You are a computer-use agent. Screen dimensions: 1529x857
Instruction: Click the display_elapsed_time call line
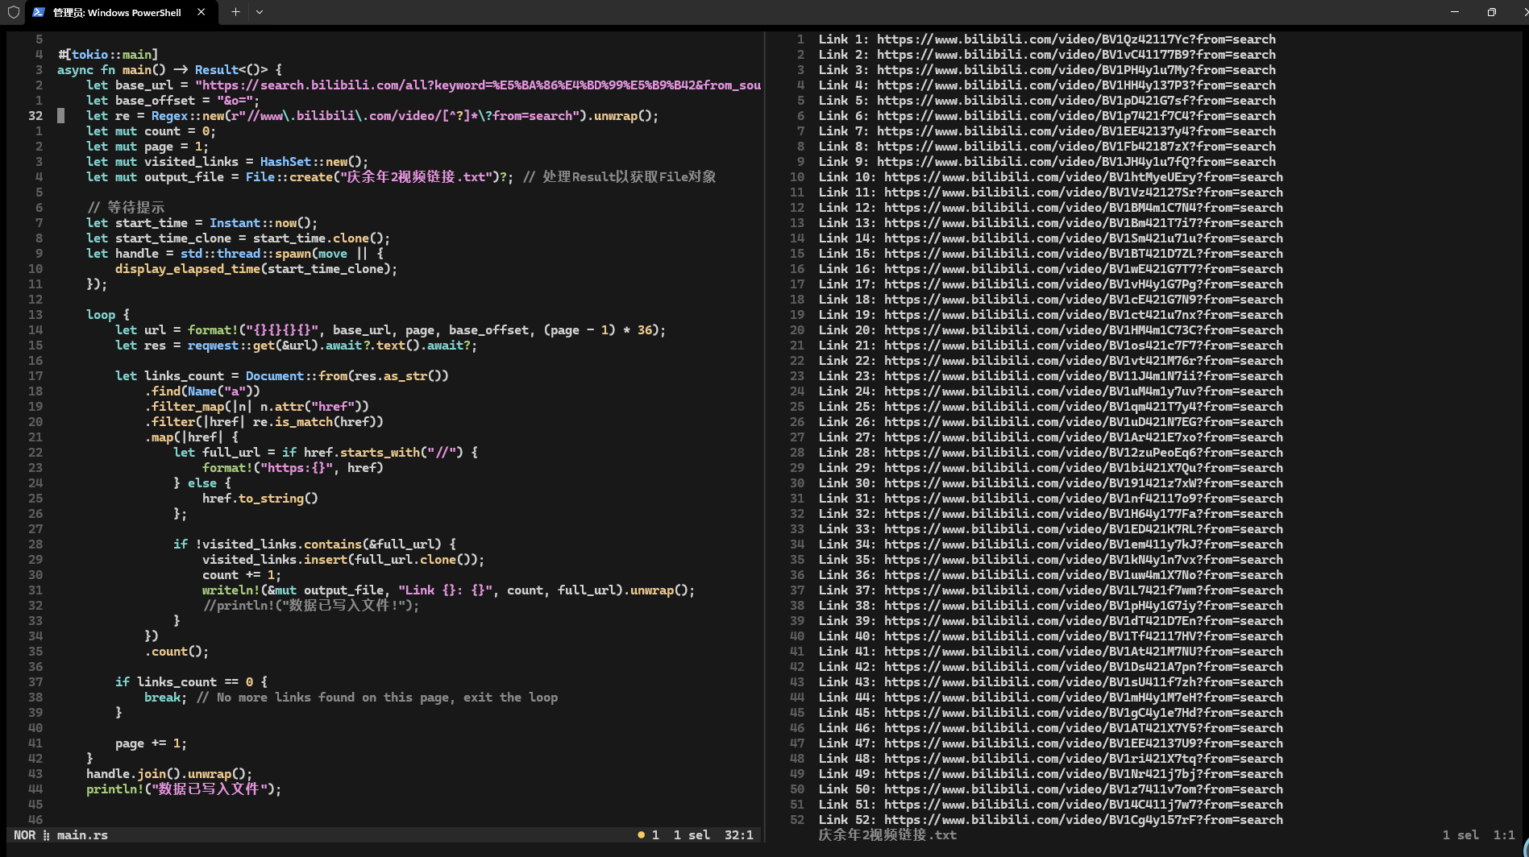[x=256, y=269]
